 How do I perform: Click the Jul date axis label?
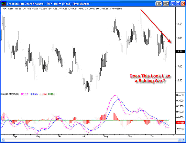[83, 137]
